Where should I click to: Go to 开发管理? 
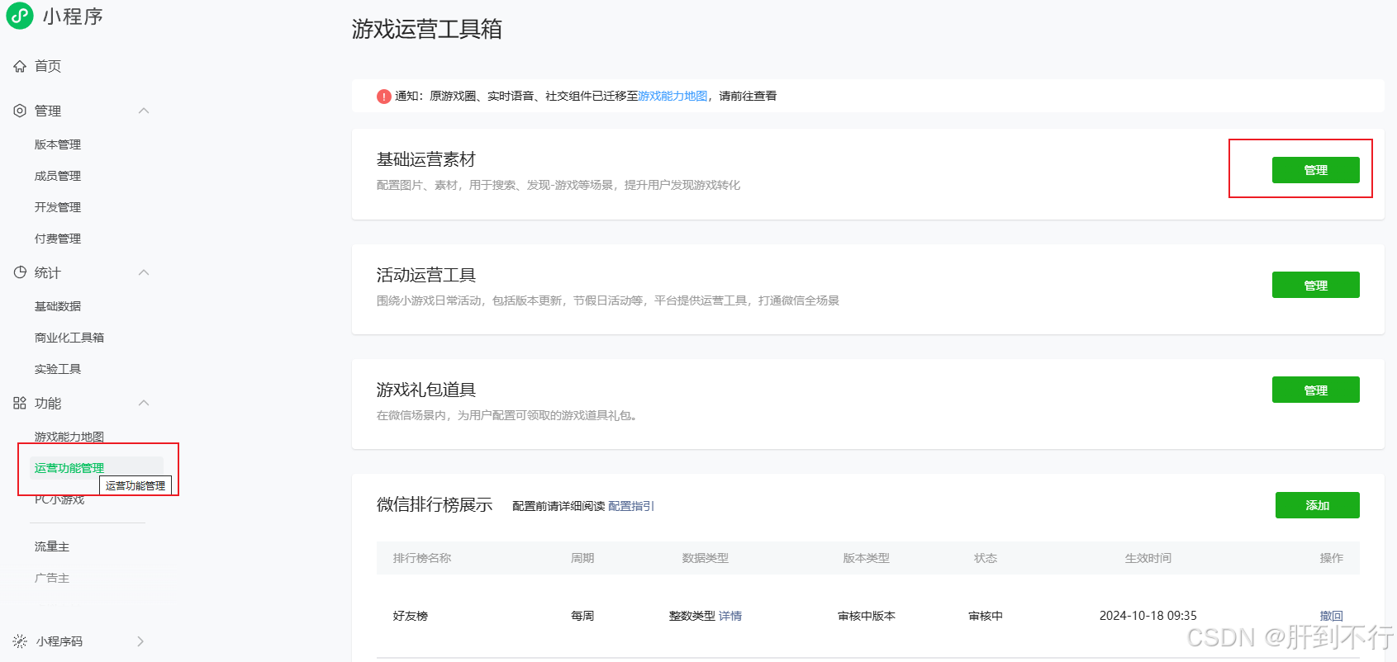pos(58,207)
